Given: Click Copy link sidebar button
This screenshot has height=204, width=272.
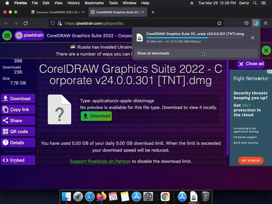Looking at the screenshot, I should 18,109.
